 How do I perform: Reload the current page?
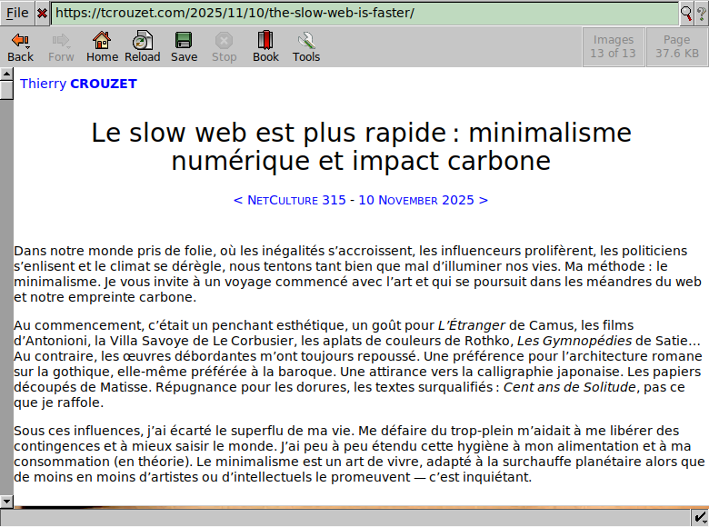point(143,47)
